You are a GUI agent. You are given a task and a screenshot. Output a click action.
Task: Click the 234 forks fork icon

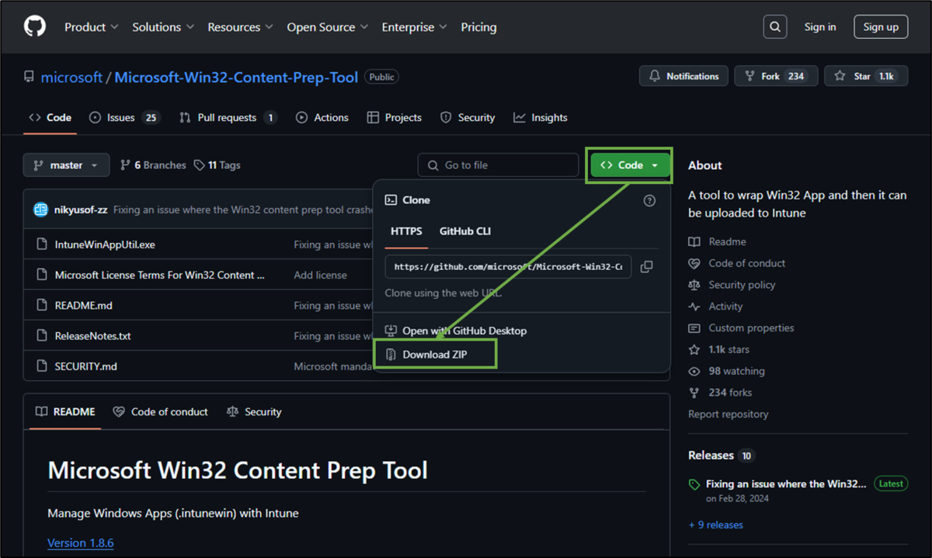point(694,393)
